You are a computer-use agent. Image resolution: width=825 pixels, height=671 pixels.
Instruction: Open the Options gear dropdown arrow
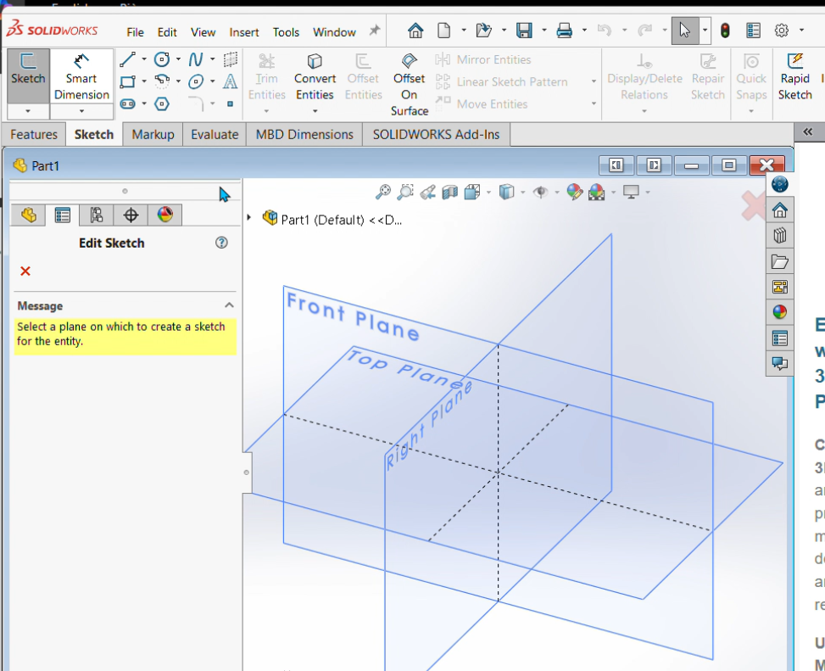[800, 31]
